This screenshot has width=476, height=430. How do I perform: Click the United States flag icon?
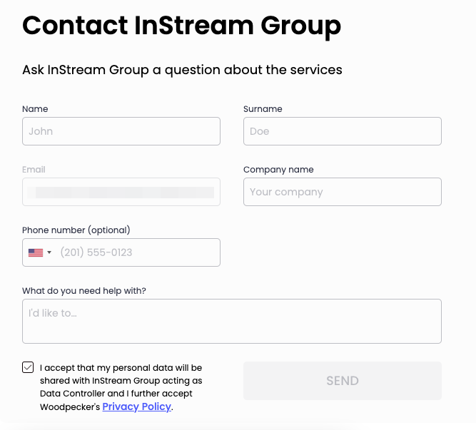pyautogui.click(x=35, y=252)
